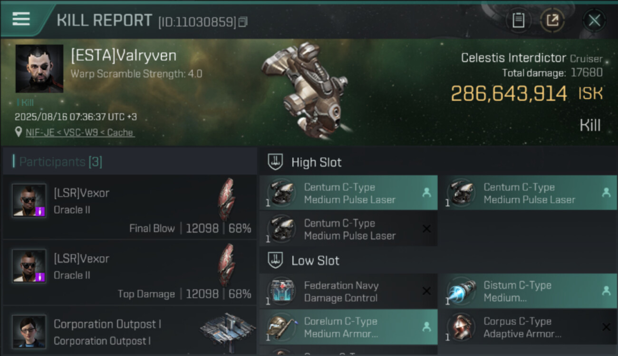Open the Final Blow Vexor participant entry
Screen dimensions: 618x356
click(x=130, y=206)
